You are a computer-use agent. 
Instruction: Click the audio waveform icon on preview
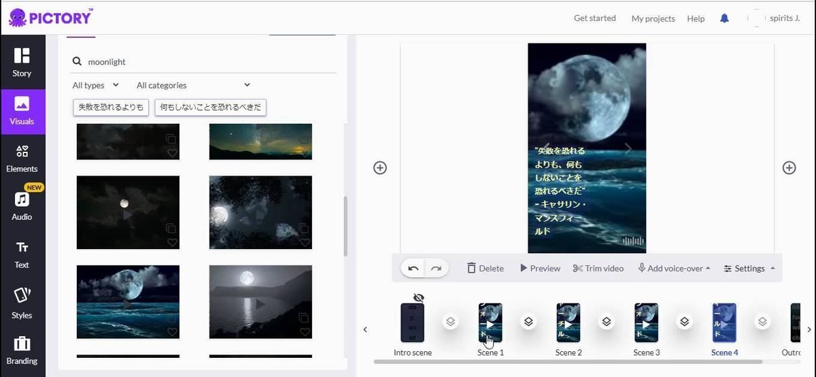(x=632, y=241)
